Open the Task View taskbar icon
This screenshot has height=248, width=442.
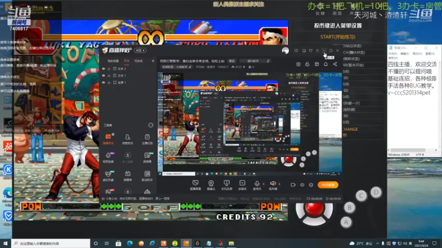107,243
